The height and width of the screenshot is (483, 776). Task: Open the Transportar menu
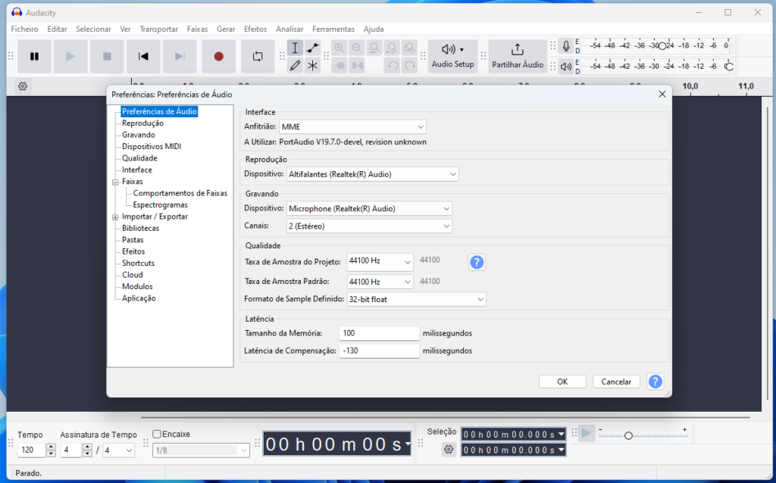[158, 29]
